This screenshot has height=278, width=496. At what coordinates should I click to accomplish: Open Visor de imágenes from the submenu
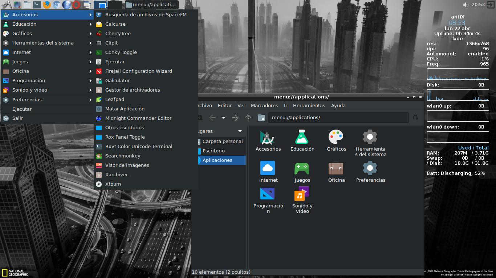146,165
